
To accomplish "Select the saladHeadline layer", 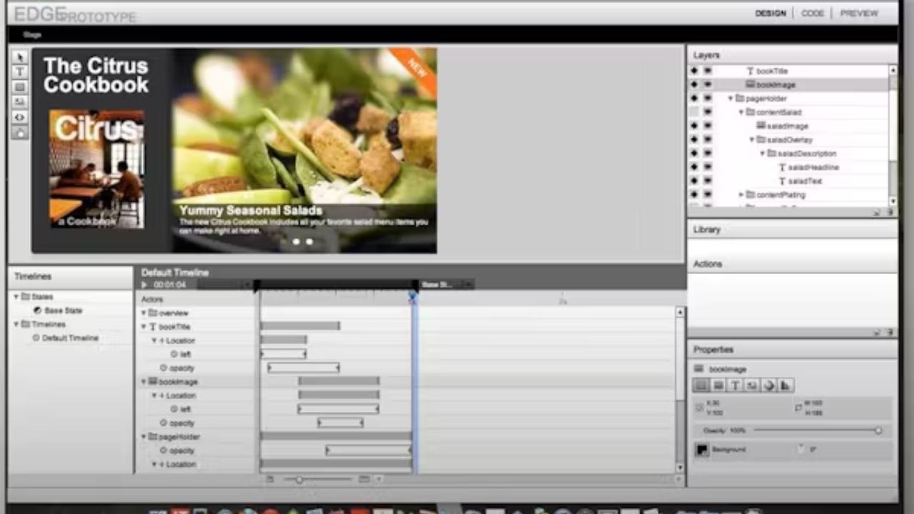I will pyautogui.click(x=813, y=167).
